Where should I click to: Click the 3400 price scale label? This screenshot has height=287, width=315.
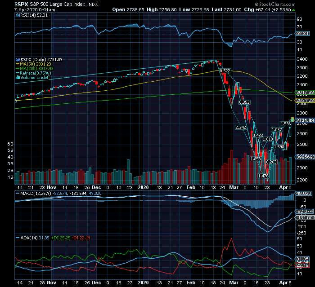302,59
